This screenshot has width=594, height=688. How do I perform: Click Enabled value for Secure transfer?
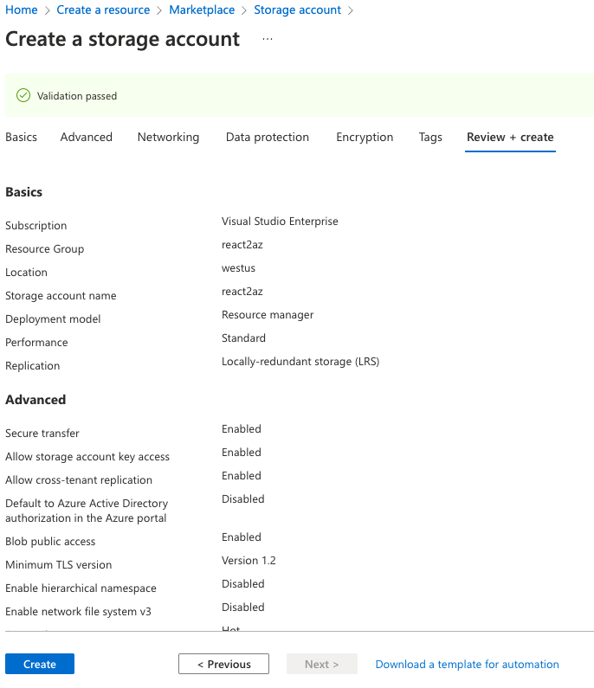[241, 428]
